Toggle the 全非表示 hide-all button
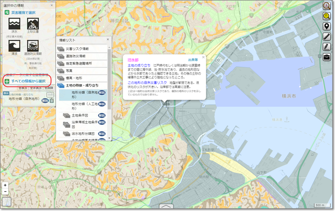This screenshot has height=211, width=335. point(37,88)
